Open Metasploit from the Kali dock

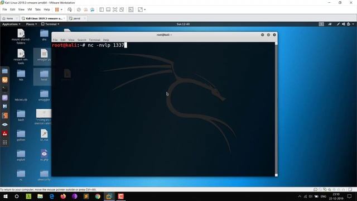[x=5, y=107]
